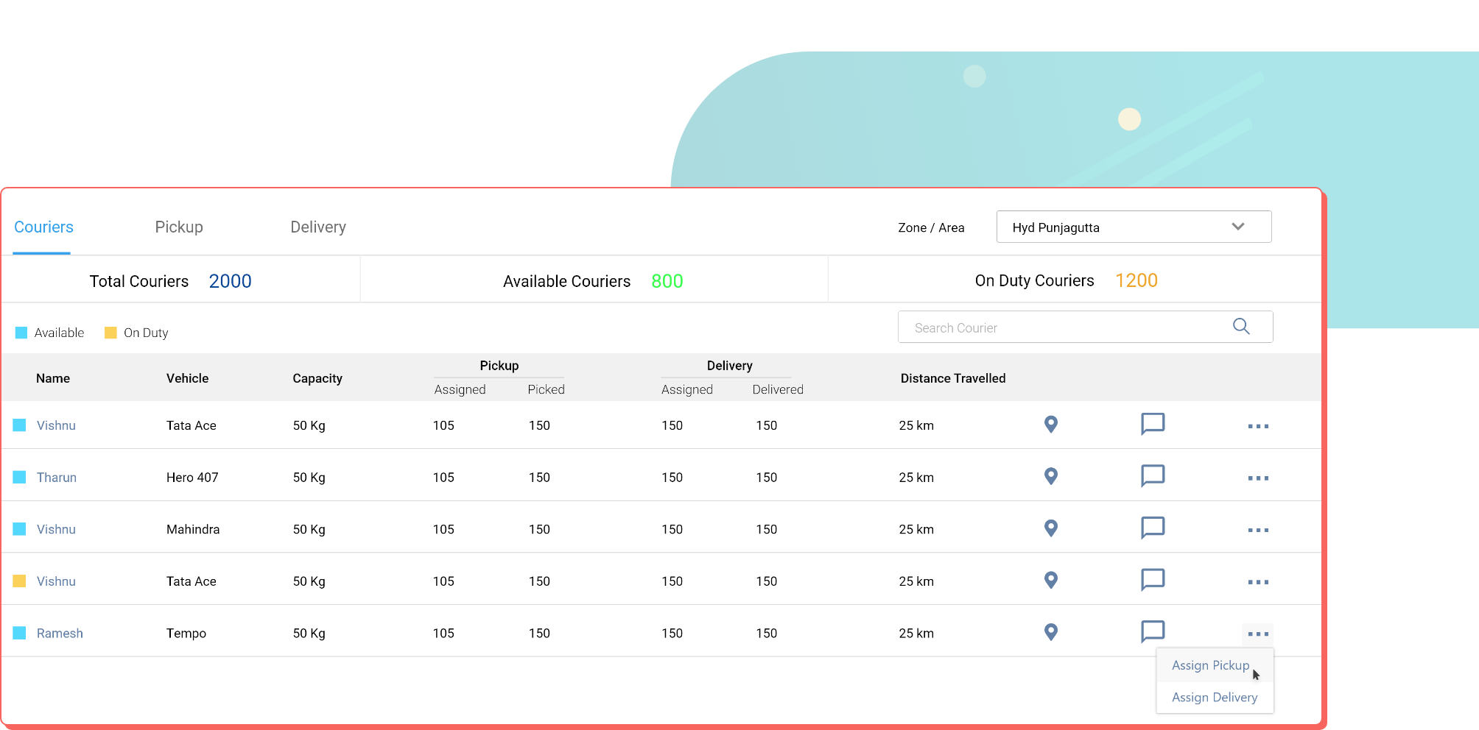Click location pin in Mahindra row
This screenshot has height=730, width=1479.
[x=1051, y=528]
